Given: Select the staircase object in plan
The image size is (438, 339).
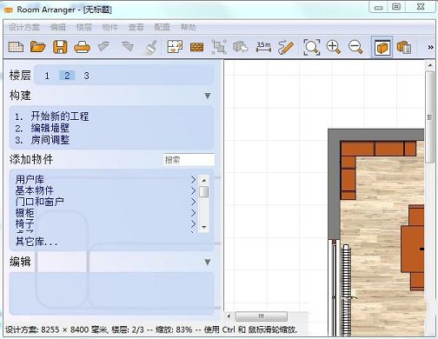Looking at the screenshot, I should tap(346, 289).
